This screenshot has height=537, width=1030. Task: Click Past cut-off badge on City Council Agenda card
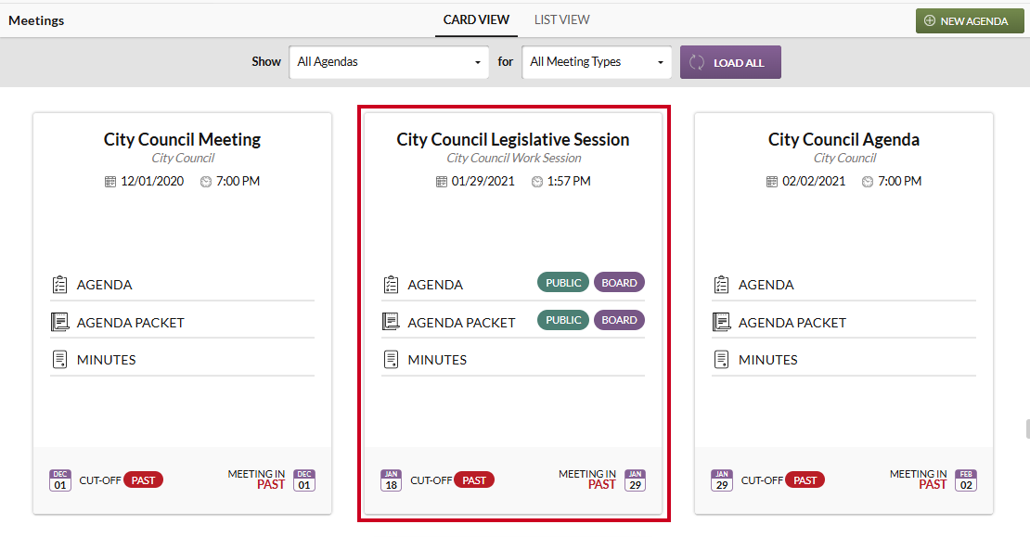(805, 479)
